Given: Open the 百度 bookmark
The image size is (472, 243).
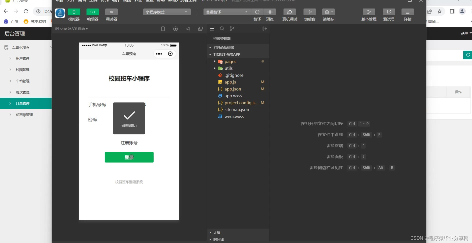Looking at the screenshot, I should click(11, 22).
